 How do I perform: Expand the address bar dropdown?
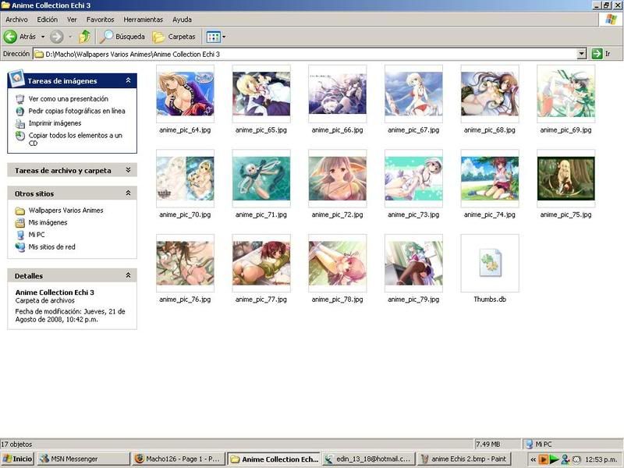[582, 54]
